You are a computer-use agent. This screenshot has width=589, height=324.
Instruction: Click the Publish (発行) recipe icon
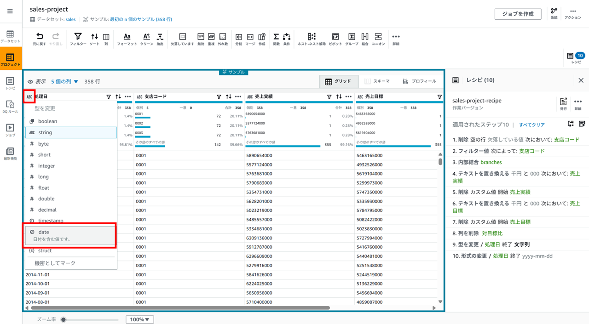coord(563,103)
